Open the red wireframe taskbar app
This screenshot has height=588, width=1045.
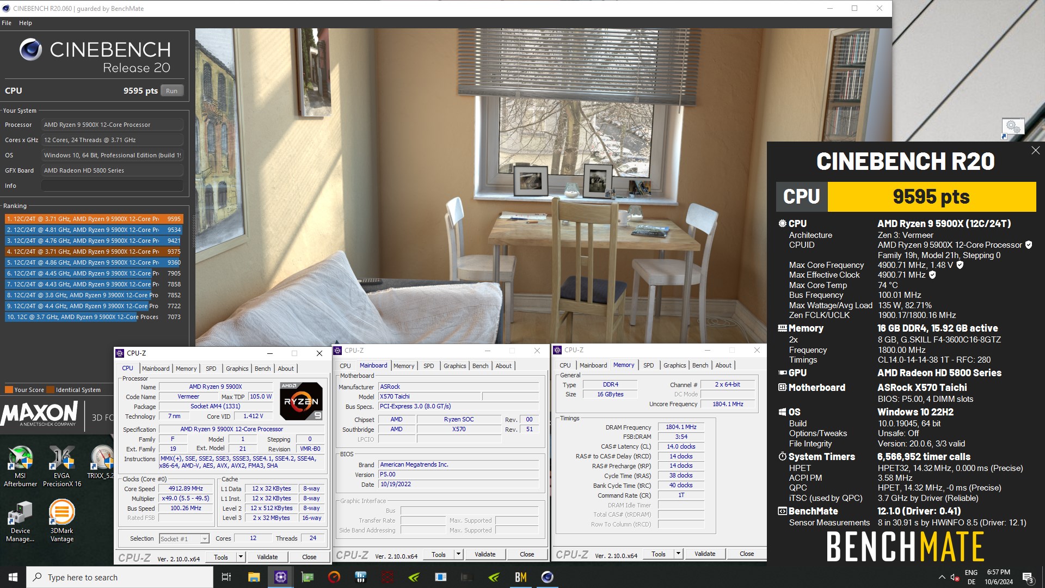[x=388, y=577]
